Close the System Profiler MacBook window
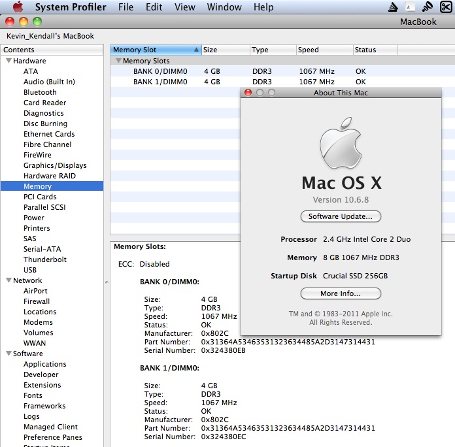This screenshot has height=447, width=455. point(10,22)
